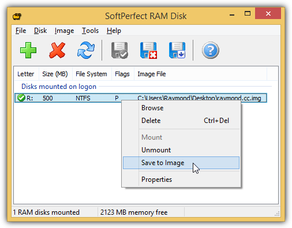Sort by the File System column header
The height and width of the screenshot is (228, 292).
tap(92, 74)
